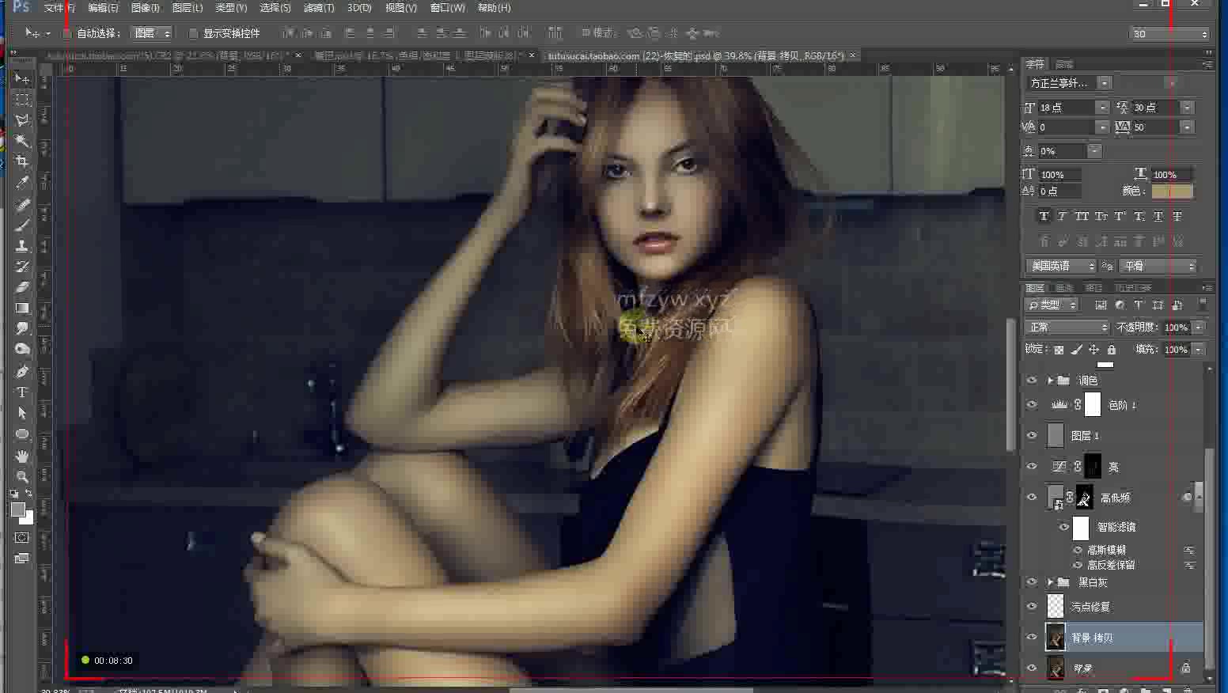Click the 智能滤镜 mask thumbnail
The height and width of the screenshot is (693, 1228).
coord(1081,528)
